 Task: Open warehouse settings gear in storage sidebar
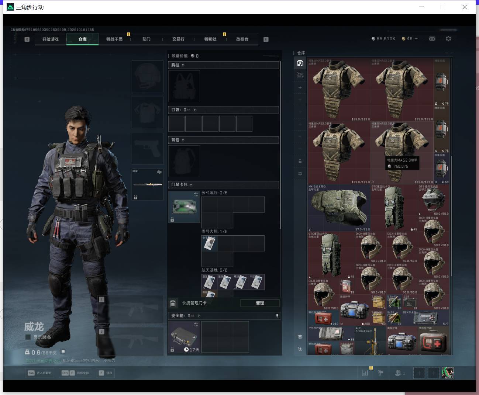tap(300, 173)
